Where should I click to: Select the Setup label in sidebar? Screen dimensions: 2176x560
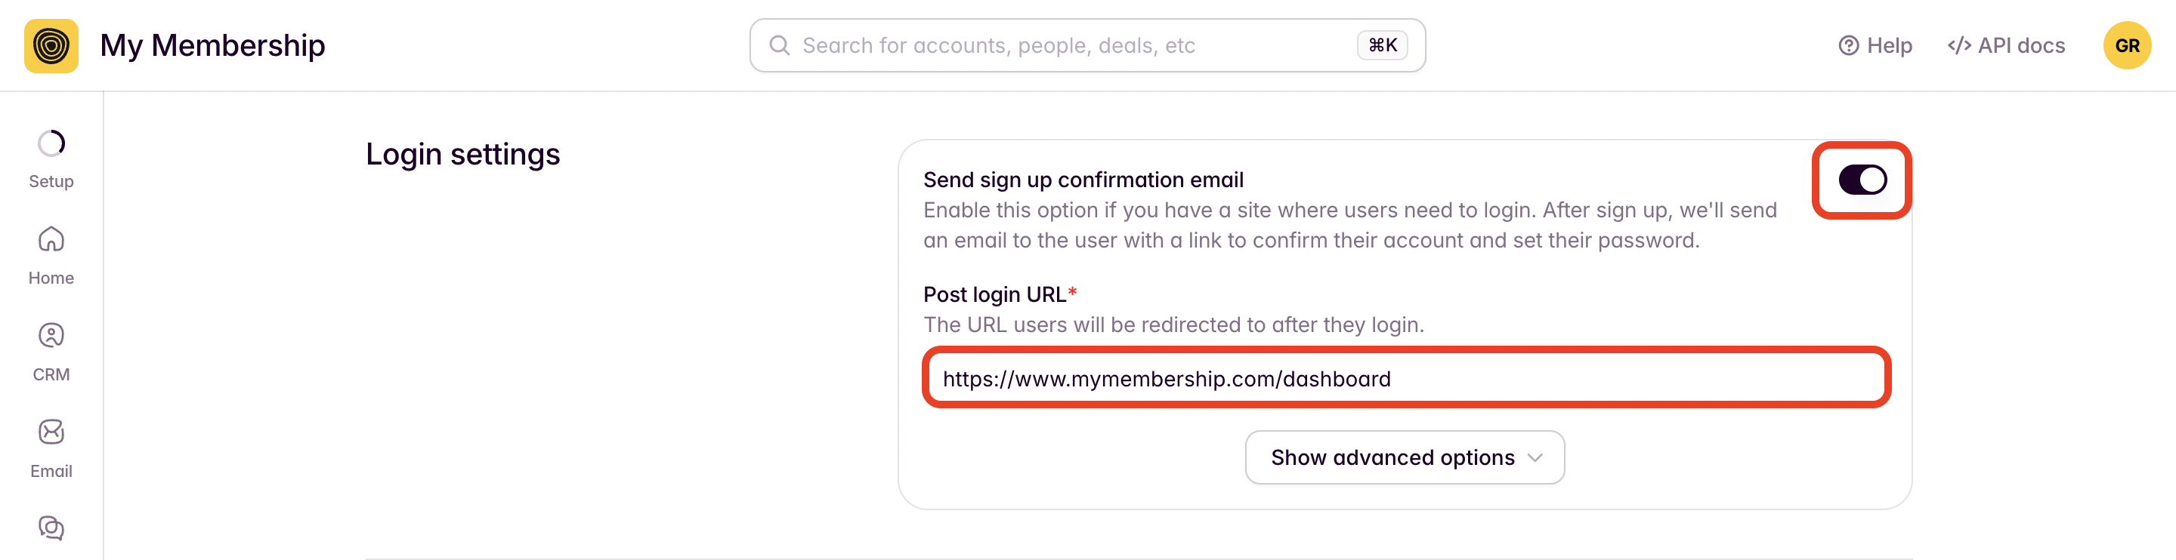[51, 181]
